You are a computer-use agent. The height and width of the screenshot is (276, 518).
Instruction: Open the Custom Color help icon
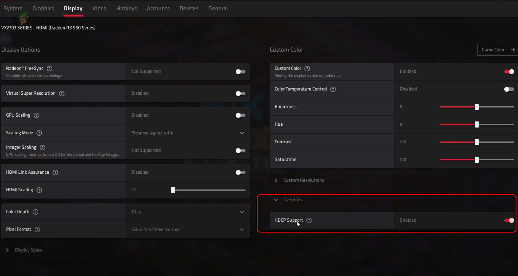coord(307,69)
